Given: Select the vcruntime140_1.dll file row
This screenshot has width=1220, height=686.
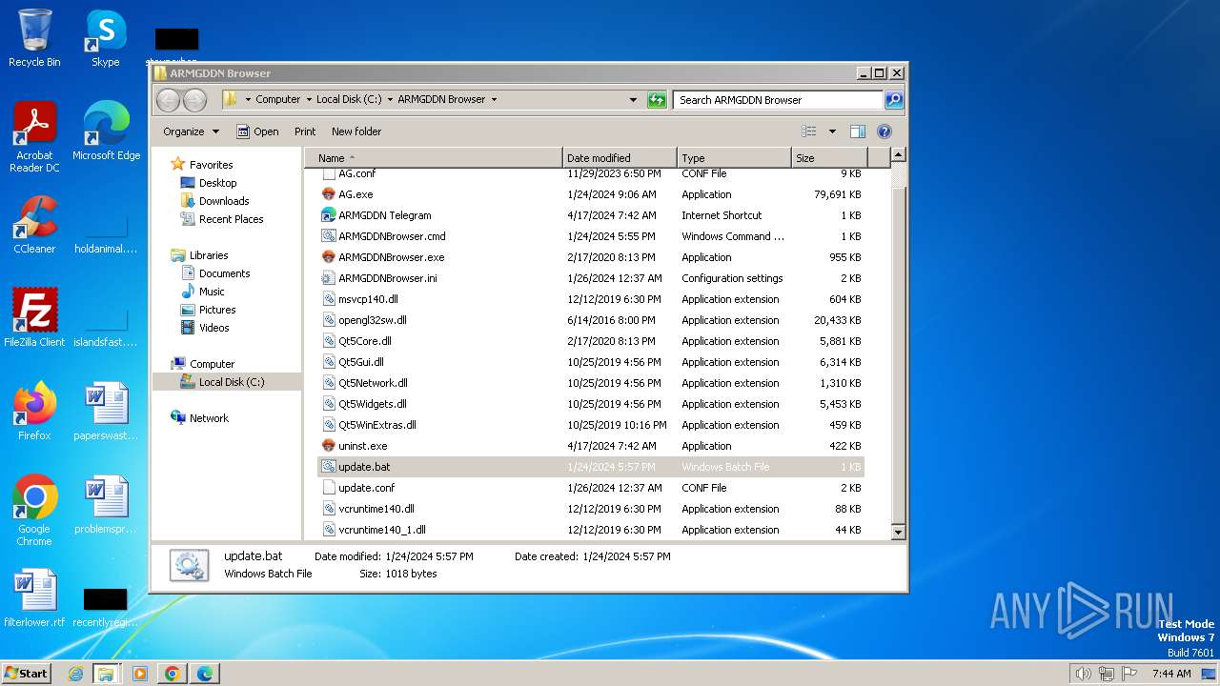Looking at the screenshot, I should [x=591, y=530].
